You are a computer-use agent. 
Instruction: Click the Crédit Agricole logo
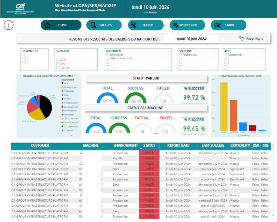[20, 6]
